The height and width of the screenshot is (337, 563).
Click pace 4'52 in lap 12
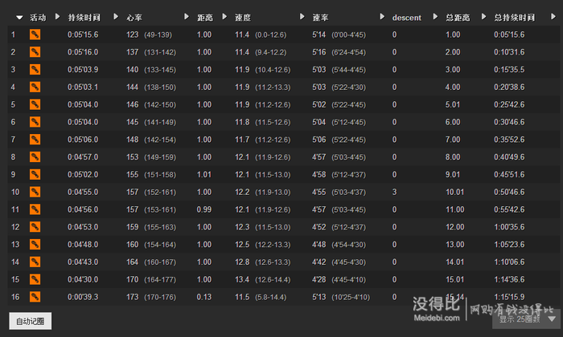pos(318,227)
